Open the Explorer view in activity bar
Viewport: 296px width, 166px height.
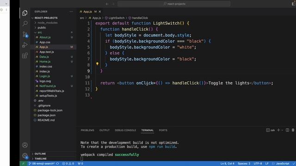pos(25,13)
